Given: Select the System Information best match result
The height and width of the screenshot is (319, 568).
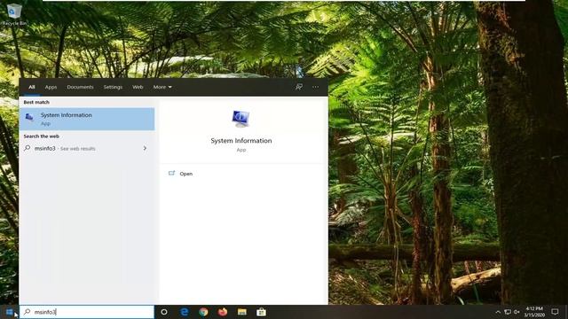Looking at the screenshot, I should (87, 119).
